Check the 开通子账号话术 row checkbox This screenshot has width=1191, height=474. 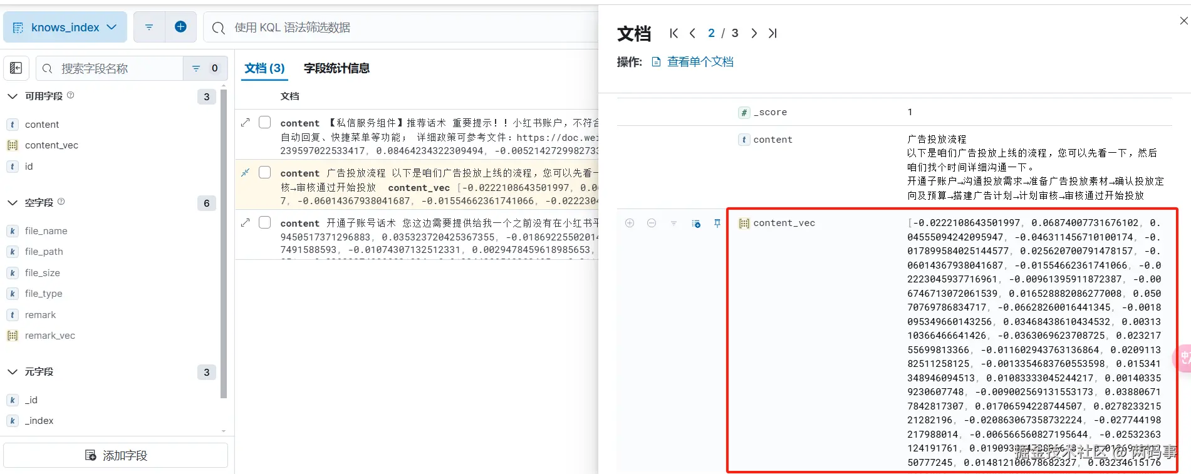265,222
